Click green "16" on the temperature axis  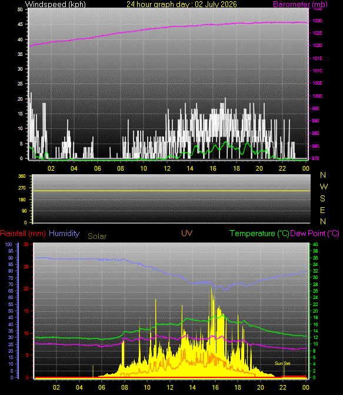coord(315,324)
